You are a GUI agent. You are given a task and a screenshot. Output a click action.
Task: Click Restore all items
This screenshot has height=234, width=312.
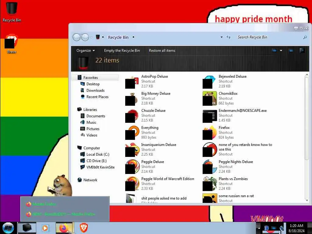click(x=162, y=51)
